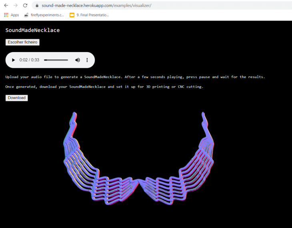Reload the current page
This screenshot has width=292, height=228.
click(25, 6)
